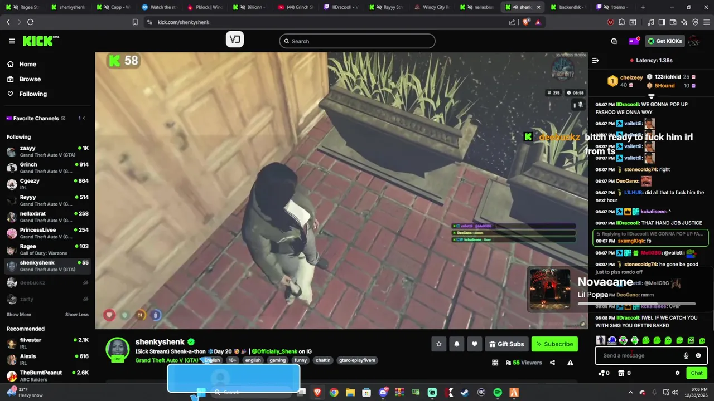Click the Get KICKs button
The height and width of the screenshot is (401, 714).
(x=665, y=41)
